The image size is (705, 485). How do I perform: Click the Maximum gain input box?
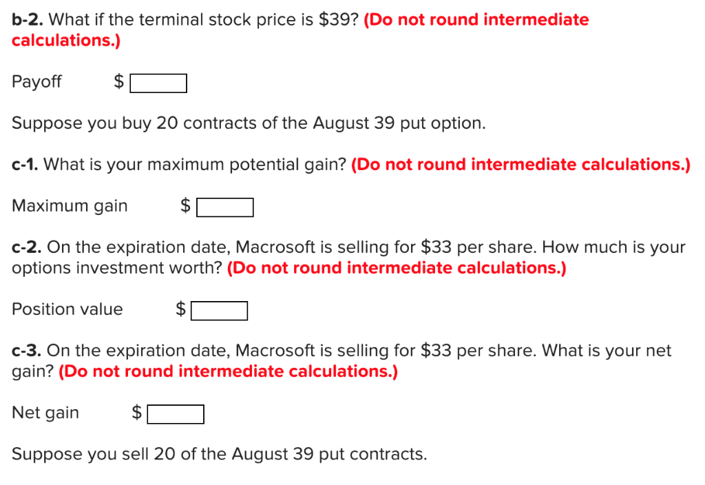point(225,207)
